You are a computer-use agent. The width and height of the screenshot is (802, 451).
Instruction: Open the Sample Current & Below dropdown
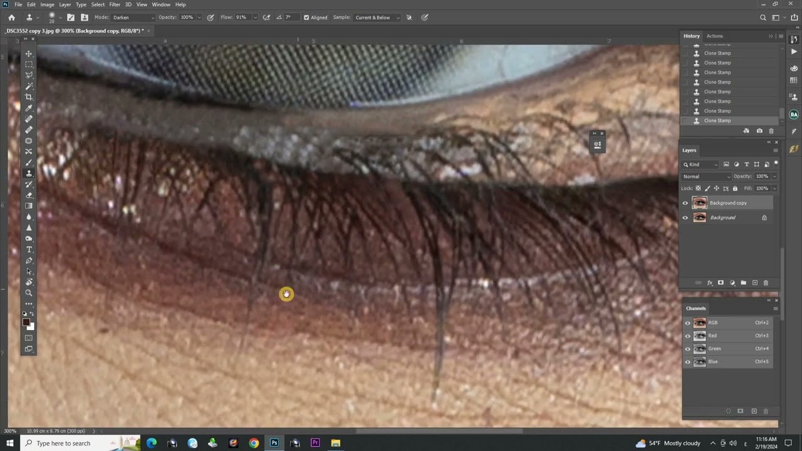point(377,18)
